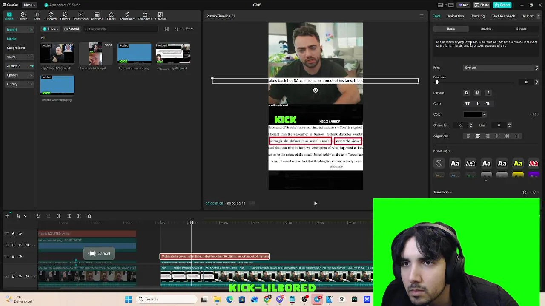Apply underline text pattern
Viewport: 545px width, 306px height.
pos(477,93)
